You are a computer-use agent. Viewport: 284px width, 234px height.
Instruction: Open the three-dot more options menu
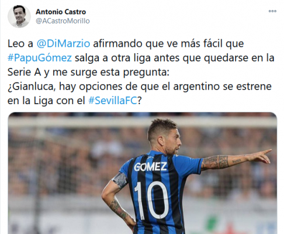click(272, 11)
